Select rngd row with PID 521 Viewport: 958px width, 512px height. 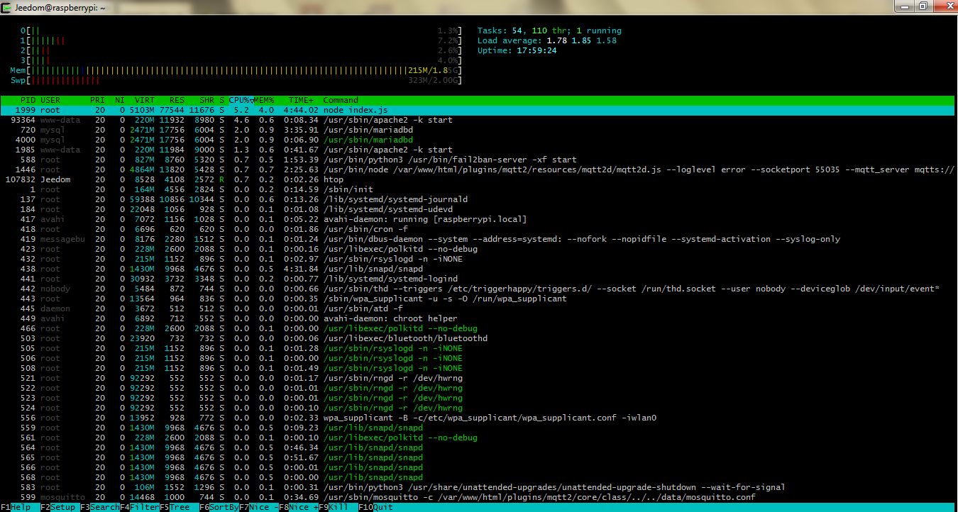point(478,378)
